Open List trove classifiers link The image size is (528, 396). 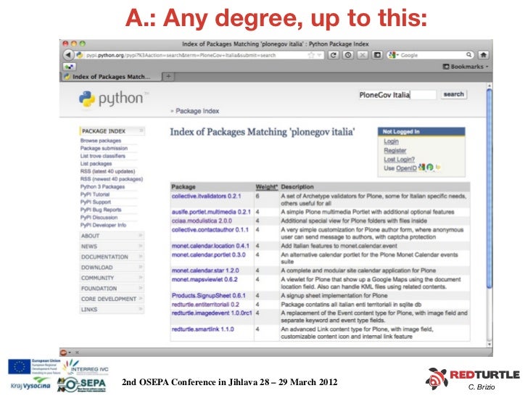click(103, 156)
